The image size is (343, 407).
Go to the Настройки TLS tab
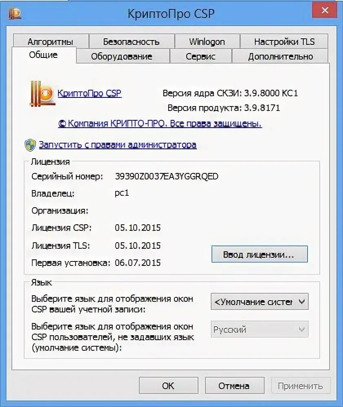coord(284,42)
